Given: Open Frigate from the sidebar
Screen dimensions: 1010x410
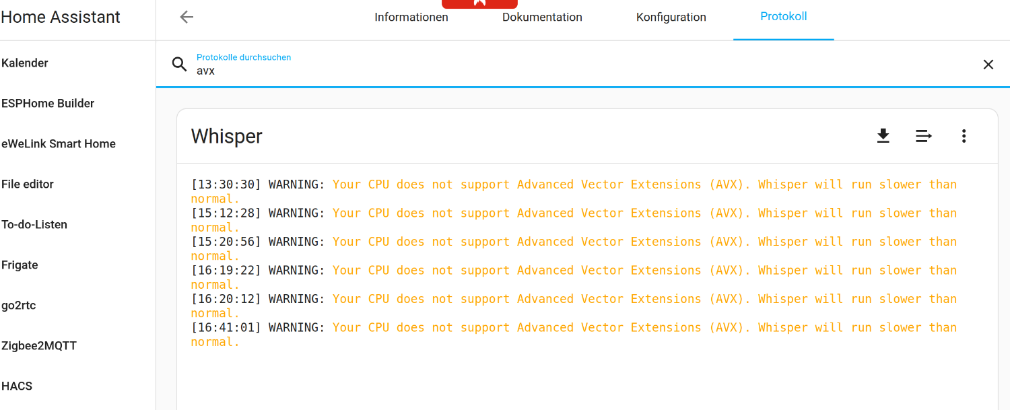Looking at the screenshot, I should [20, 265].
